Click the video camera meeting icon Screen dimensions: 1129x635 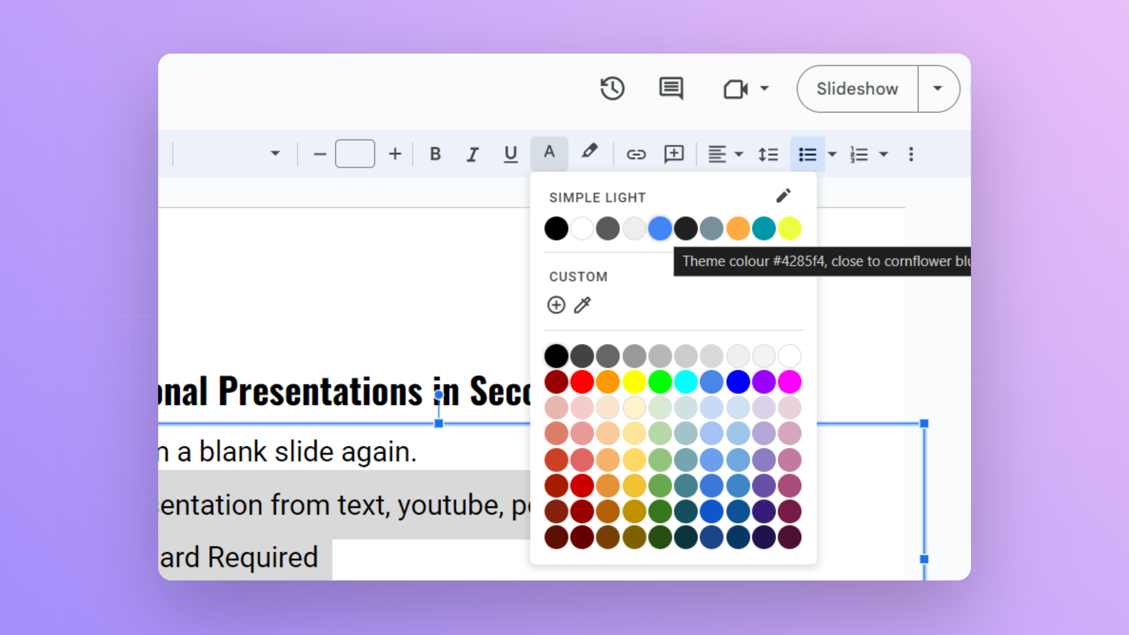click(x=735, y=88)
